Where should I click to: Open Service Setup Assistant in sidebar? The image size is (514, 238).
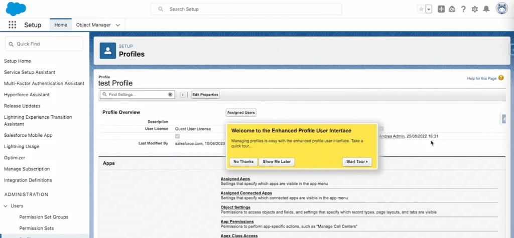(30, 72)
